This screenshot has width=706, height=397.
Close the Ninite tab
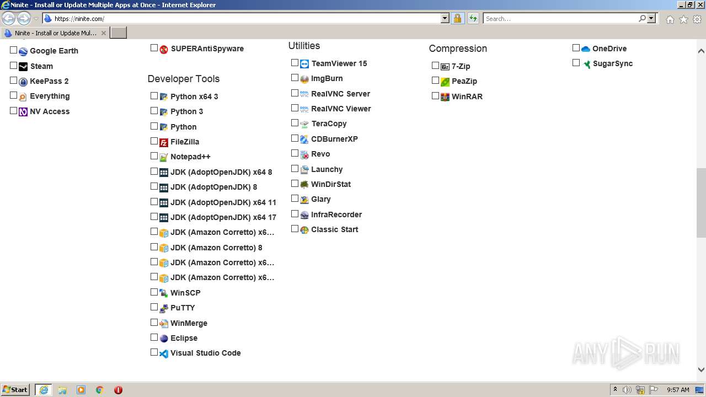click(103, 33)
